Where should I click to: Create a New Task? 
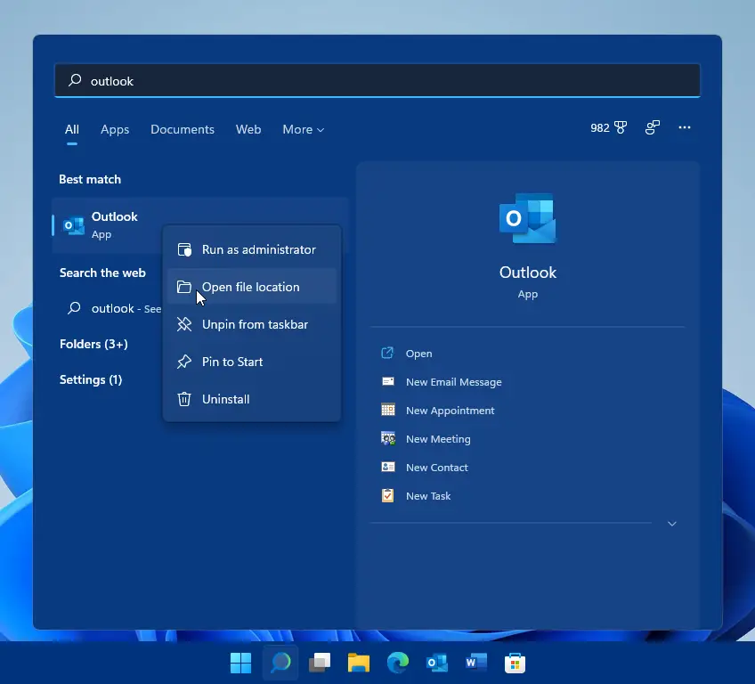(416, 496)
